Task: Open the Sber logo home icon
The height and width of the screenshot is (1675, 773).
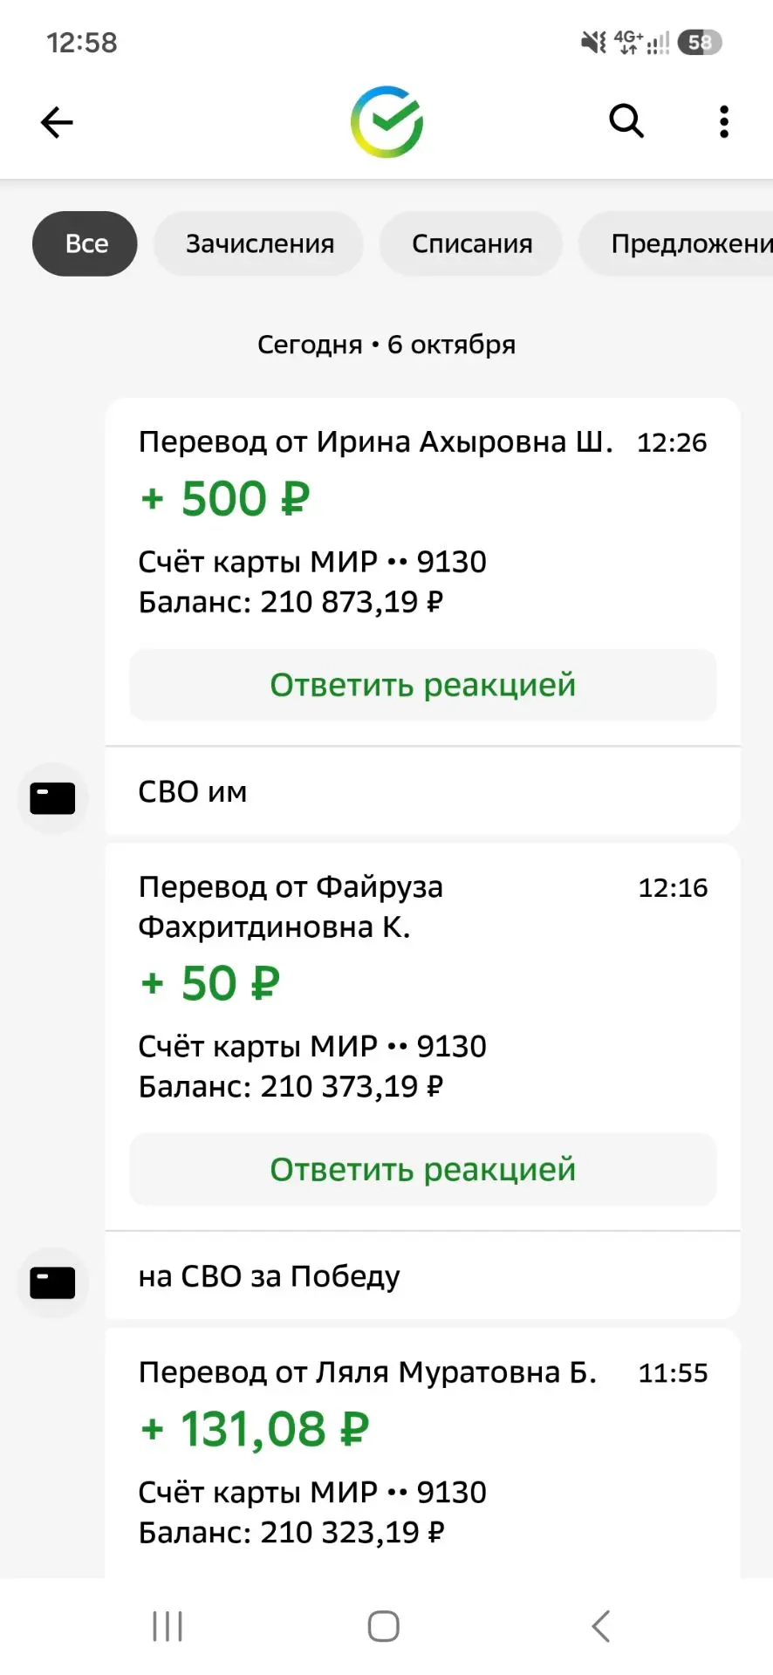Action: (386, 122)
